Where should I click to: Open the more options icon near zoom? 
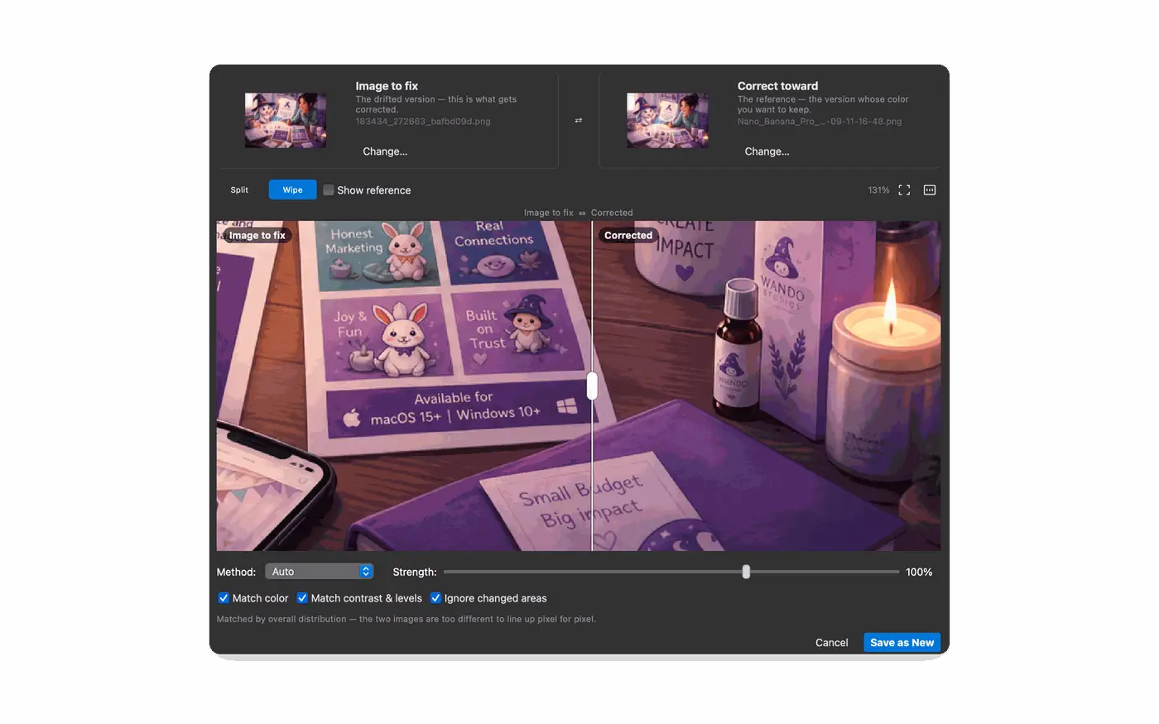coord(930,190)
